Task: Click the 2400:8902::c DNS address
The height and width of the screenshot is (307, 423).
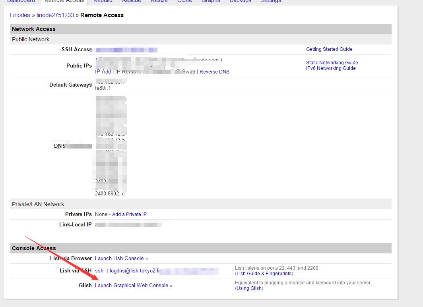Action: point(110,193)
